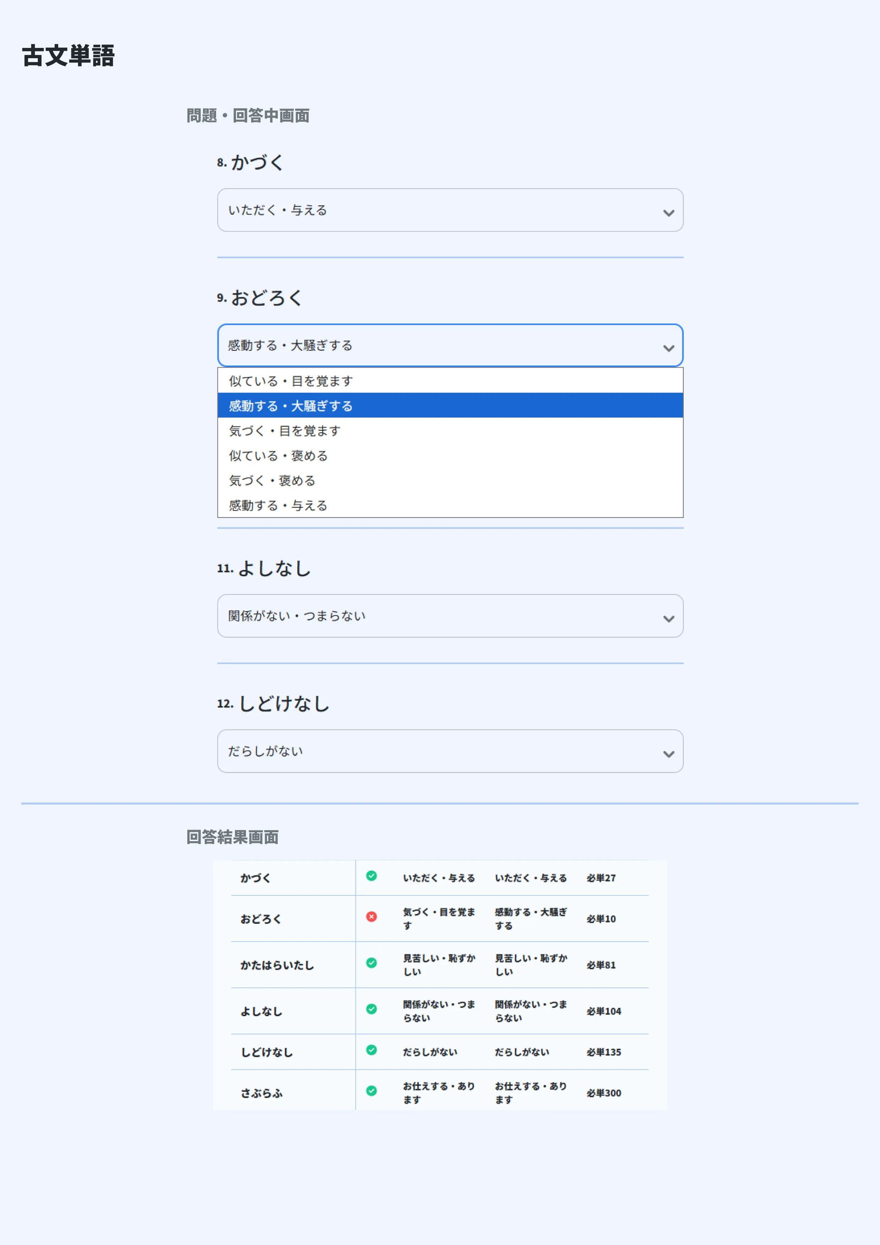Click chevron arrow of しどけなし dropdown
The height and width of the screenshot is (1245, 880).
[669, 754]
